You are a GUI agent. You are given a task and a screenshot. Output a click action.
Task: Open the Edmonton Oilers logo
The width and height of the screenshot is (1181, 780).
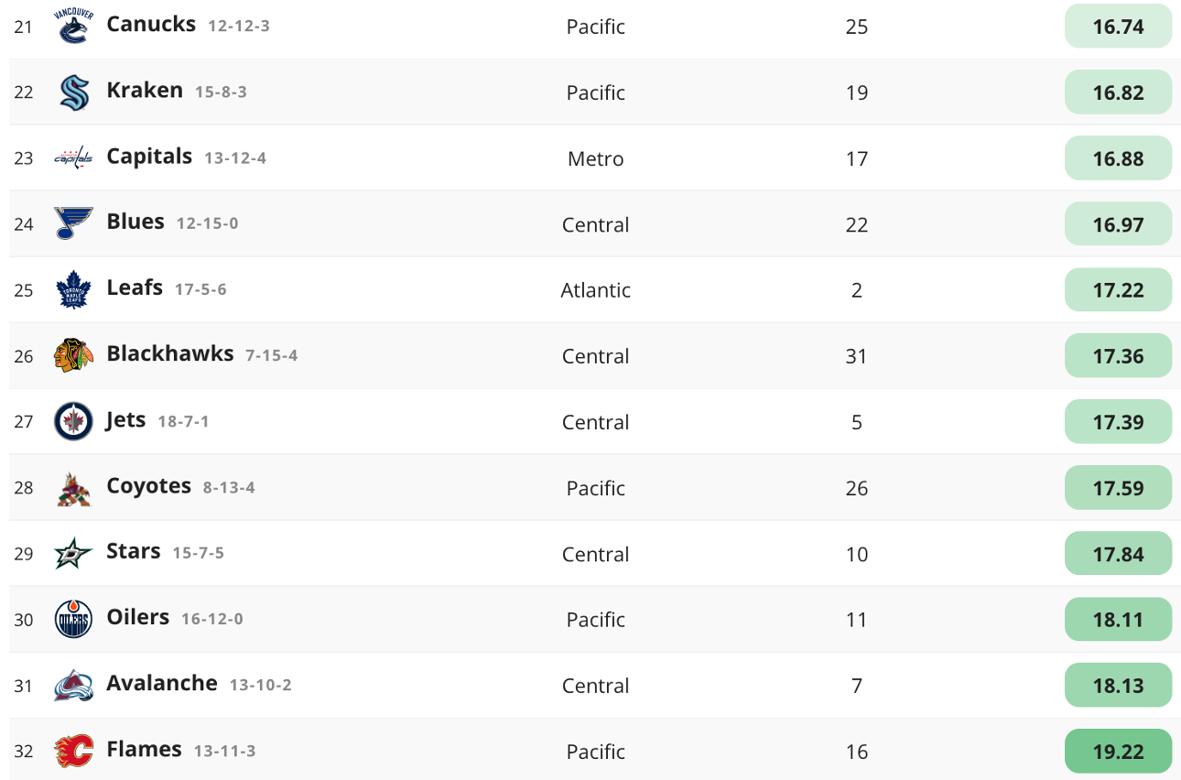click(x=73, y=620)
